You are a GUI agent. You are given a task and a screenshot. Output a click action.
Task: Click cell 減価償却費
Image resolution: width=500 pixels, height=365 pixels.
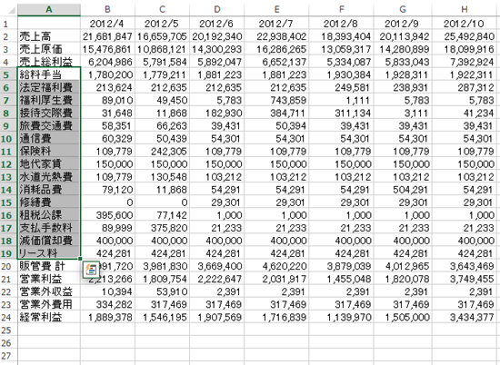[49, 241]
